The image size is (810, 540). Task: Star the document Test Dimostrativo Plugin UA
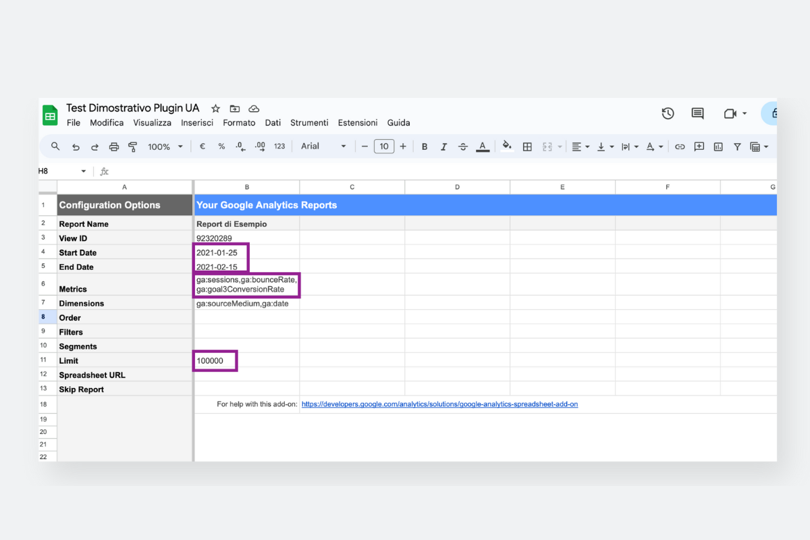pyautogui.click(x=215, y=109)
